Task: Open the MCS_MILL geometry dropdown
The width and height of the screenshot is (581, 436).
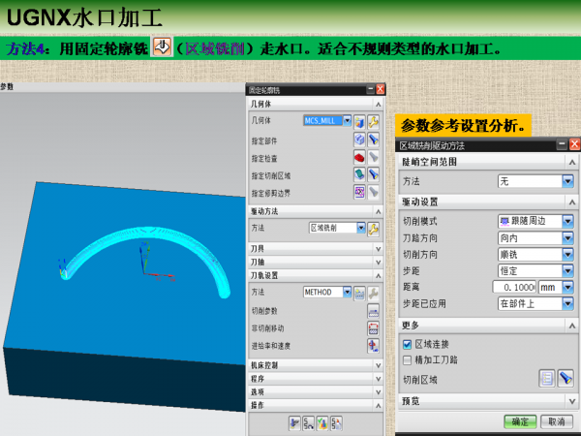Action: coord(347,120)
